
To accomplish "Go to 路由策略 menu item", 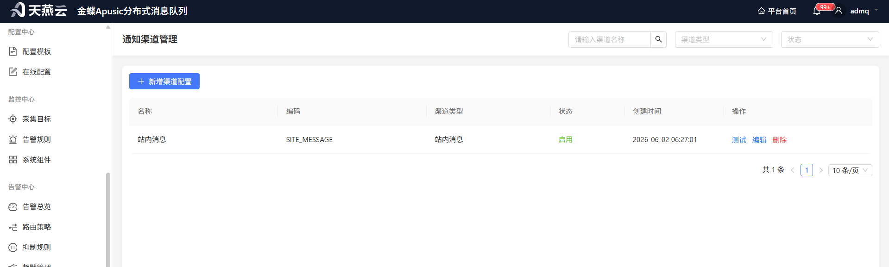I will (x=37, y=227).
